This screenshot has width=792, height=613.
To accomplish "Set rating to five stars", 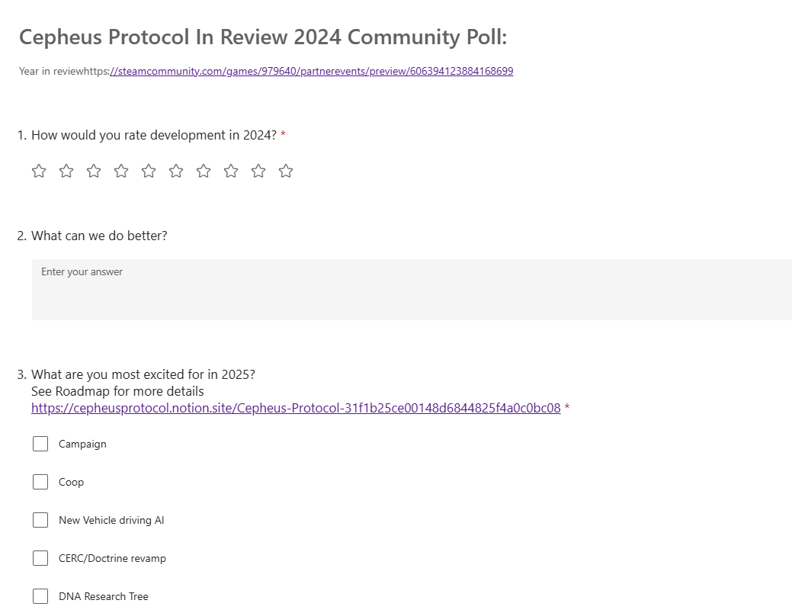I will [149, 171].
